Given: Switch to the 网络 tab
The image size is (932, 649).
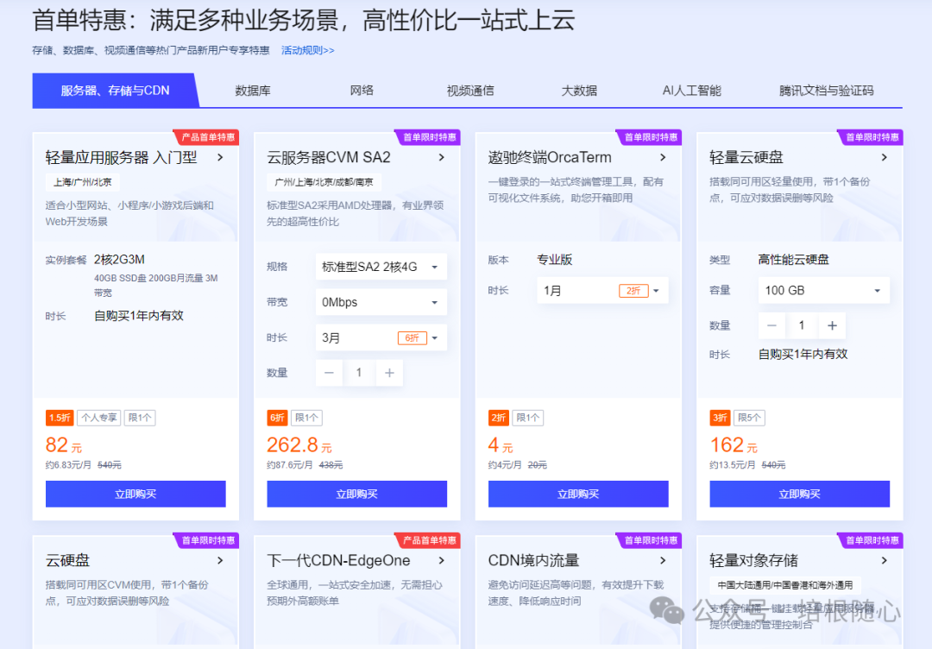Looking at the screenshot, I should tap(362, 91).
